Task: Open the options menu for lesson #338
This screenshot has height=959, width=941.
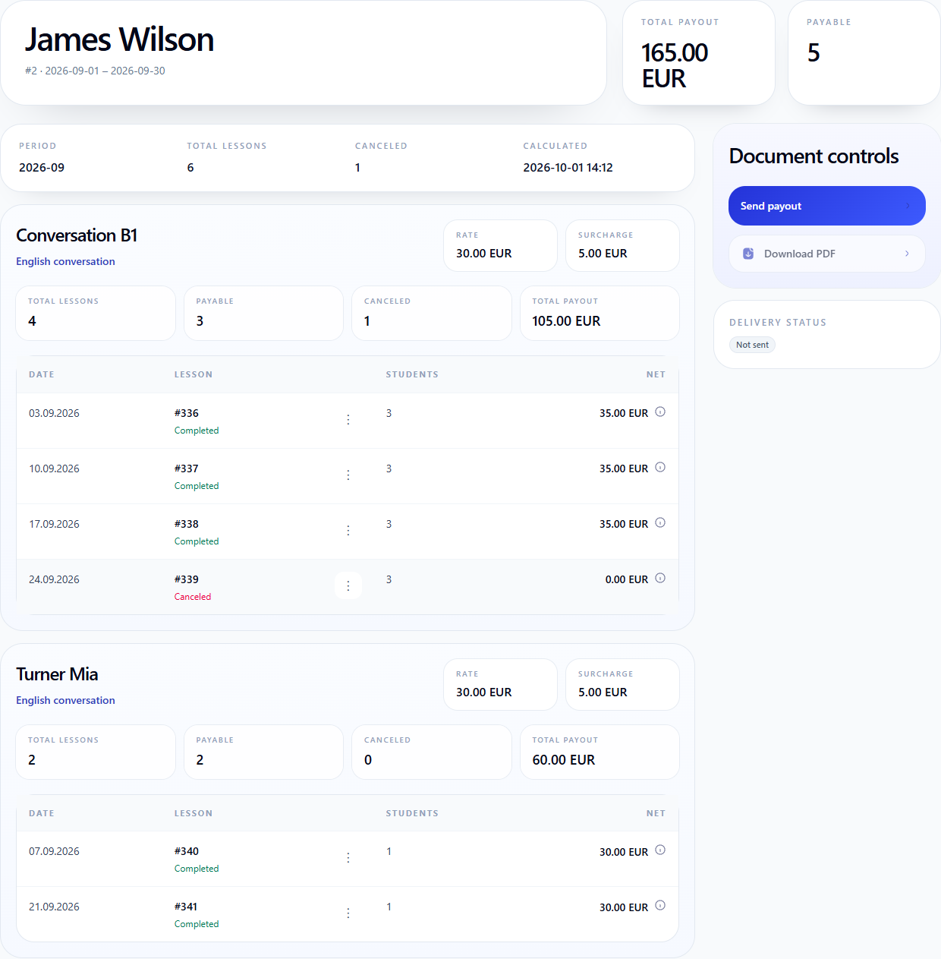Action: (x=348, y=531)
